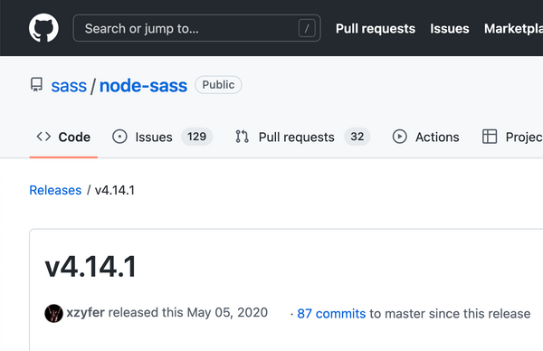Open Issues in top navigation bar
This screenshot has height=351, width=543.
[x=450, y=28]
